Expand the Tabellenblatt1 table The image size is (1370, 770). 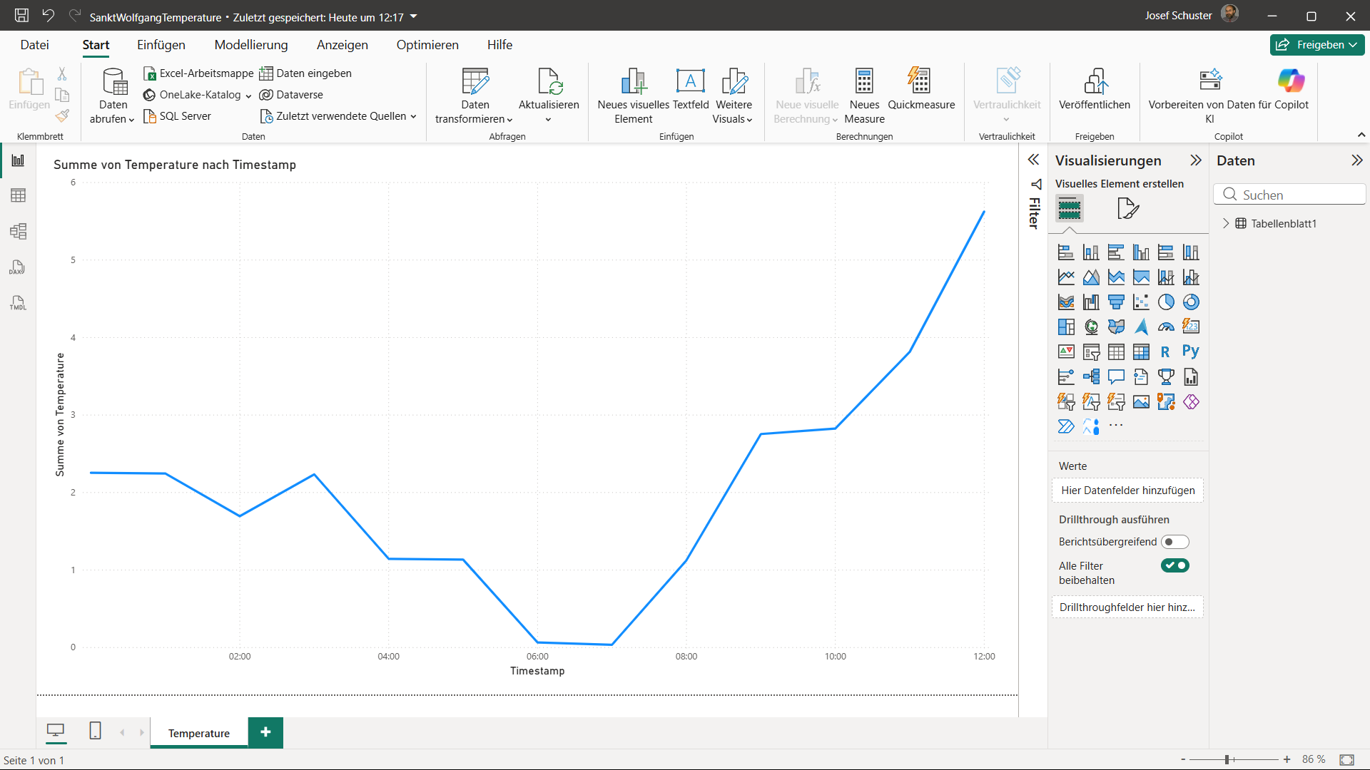[x=1226, y=223]
